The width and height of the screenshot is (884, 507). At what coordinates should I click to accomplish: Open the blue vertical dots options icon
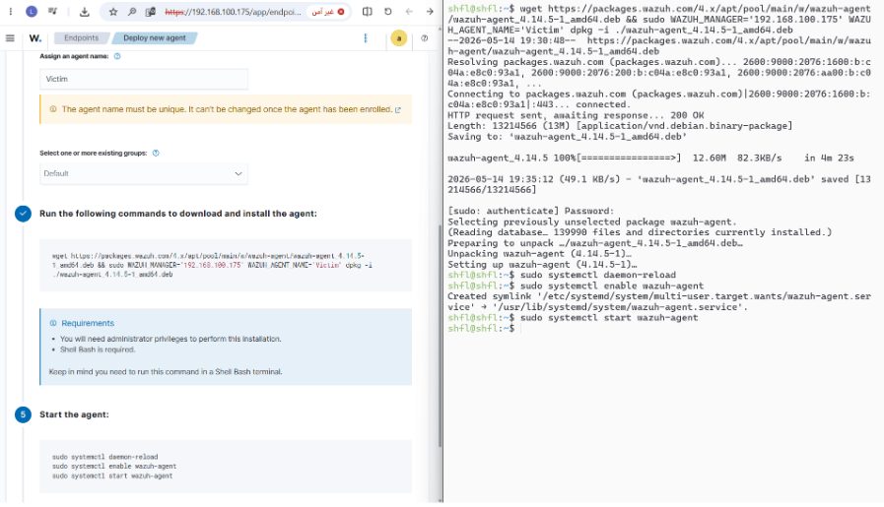coord(366,37)
